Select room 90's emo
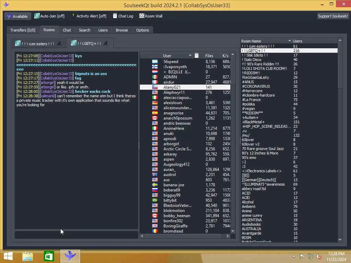 pyautogui.click(x=289, y=158)
